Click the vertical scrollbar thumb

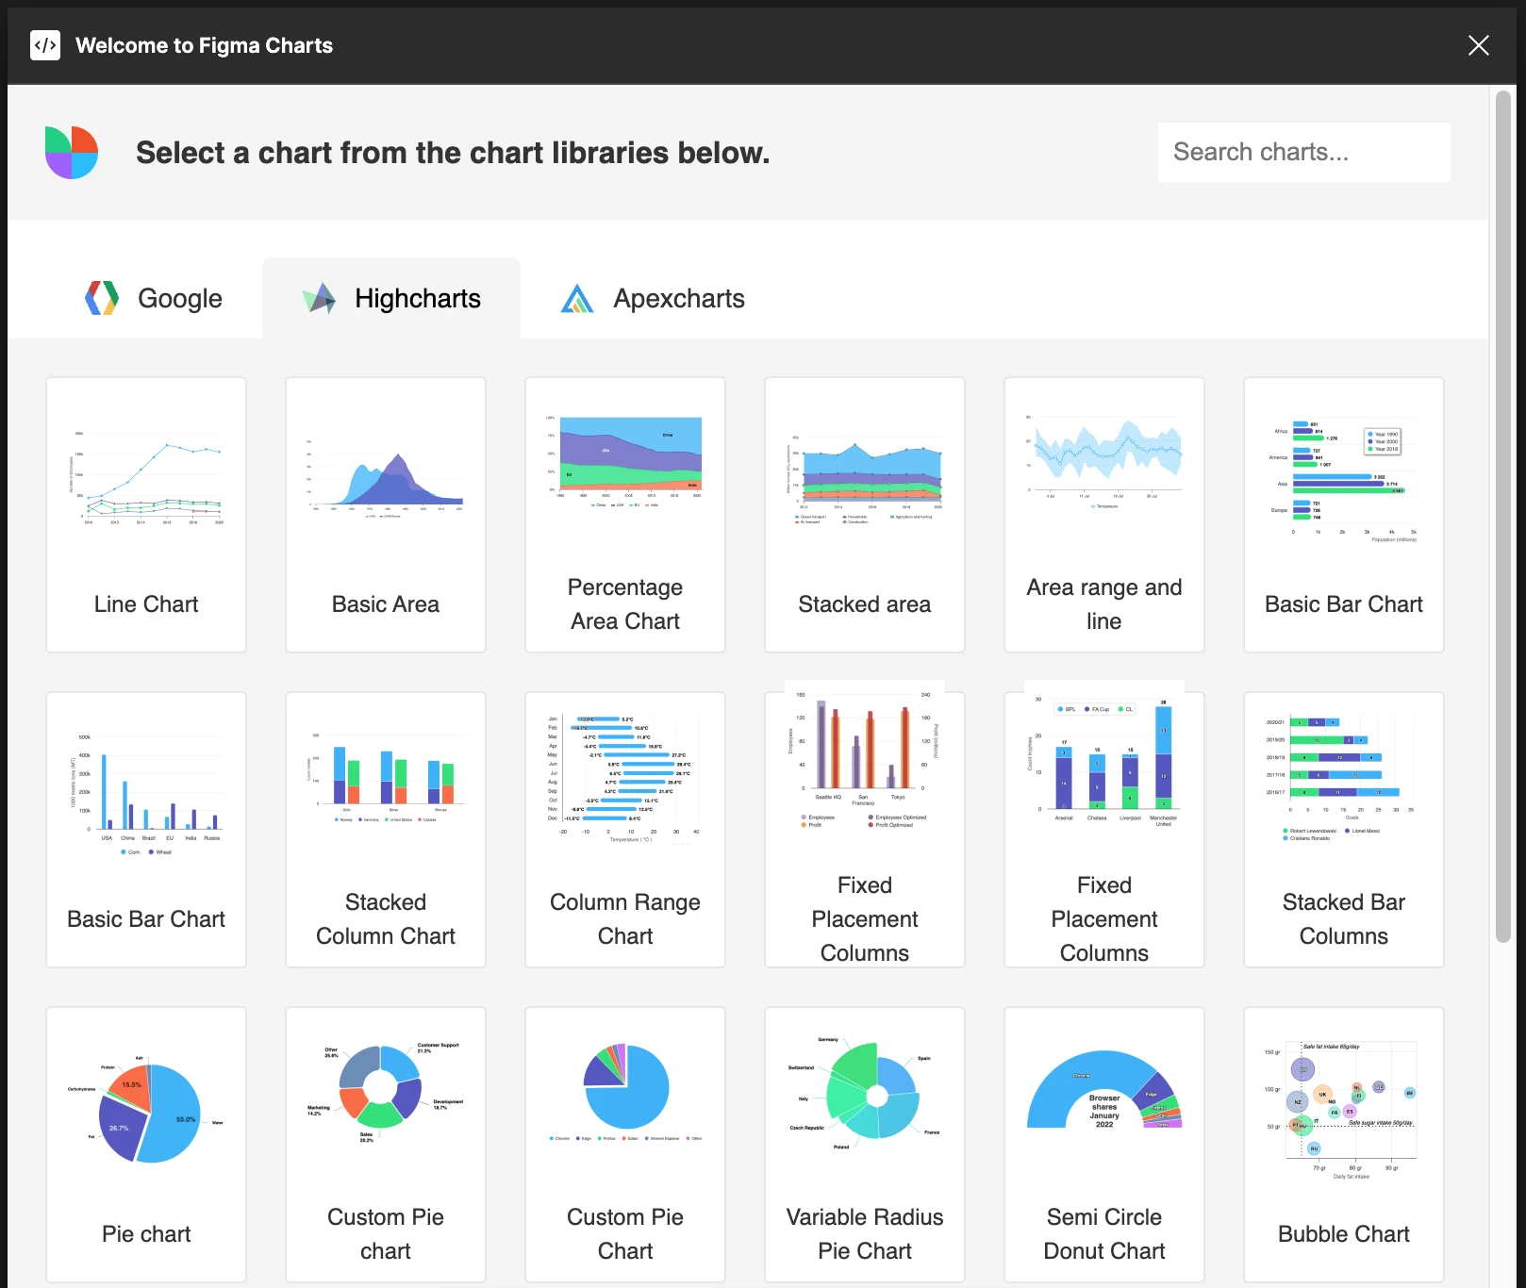pos(1503,517)
